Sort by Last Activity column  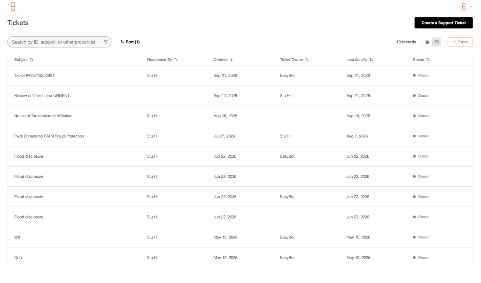tap(359, 60)
